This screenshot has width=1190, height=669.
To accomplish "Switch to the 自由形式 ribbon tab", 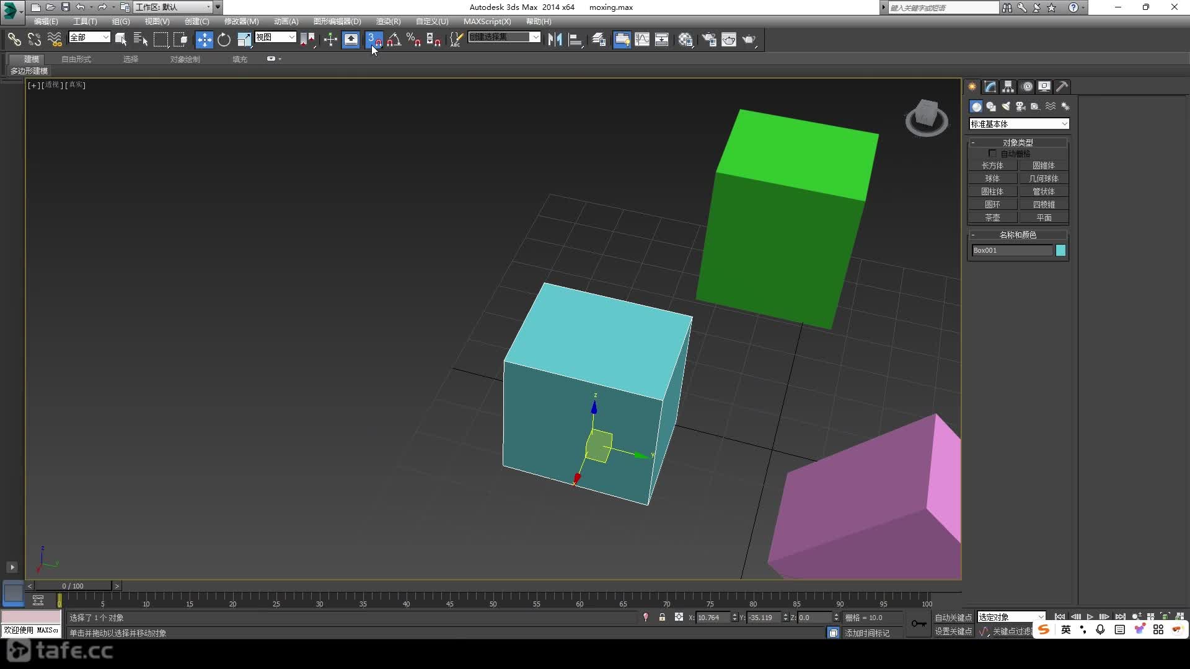I will (x=76, y=59).
